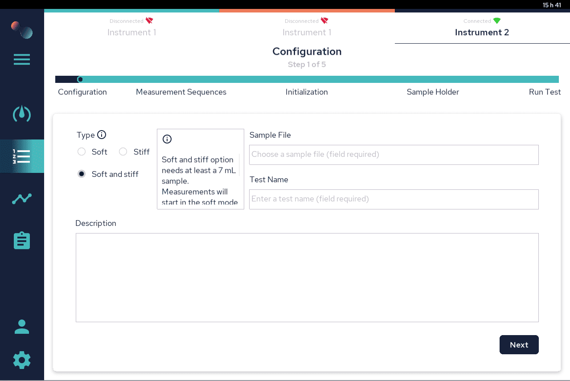Click the 15 h 41 clock
Image resolution: width=570 pixels, height=381 pixels.
pyautogui.click(x=552, y=5)
